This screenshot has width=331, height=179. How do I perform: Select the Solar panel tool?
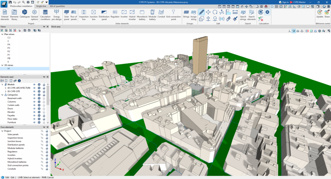pyautogui.click(x=67, y=15)
